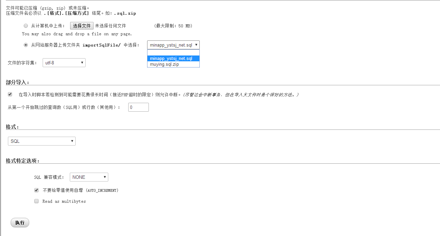
Task: Select the importSqlFile/ server folder radio button
Action: click(26, 45)
